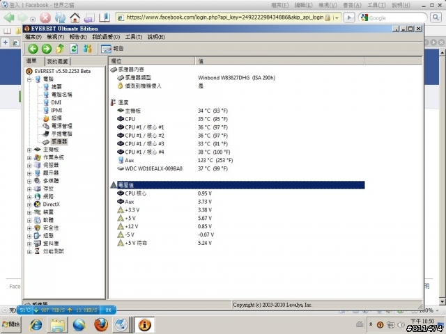The image size is (446, 334).
Task: Expand the 作業系統 tree node
Action: click(x=29, y=158)
